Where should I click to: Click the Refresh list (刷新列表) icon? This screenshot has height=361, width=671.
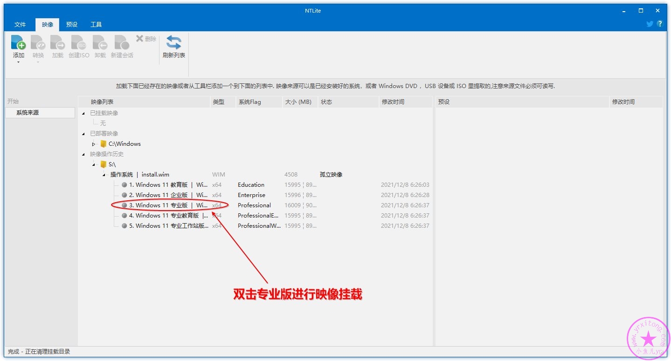(173, 42)
